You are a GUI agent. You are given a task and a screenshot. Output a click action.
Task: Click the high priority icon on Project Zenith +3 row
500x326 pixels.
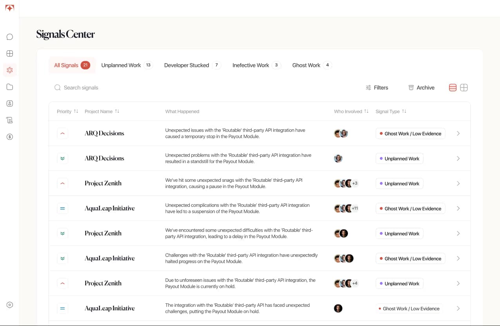62,183
